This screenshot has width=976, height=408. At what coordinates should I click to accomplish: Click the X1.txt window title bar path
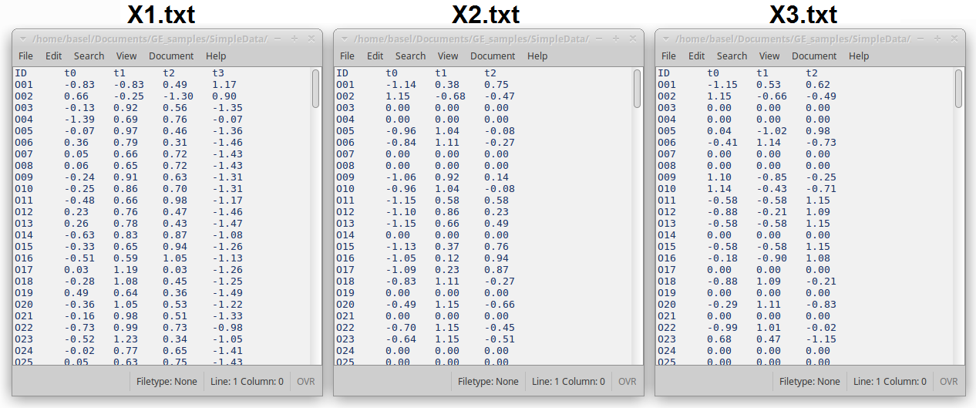point(150,39)
